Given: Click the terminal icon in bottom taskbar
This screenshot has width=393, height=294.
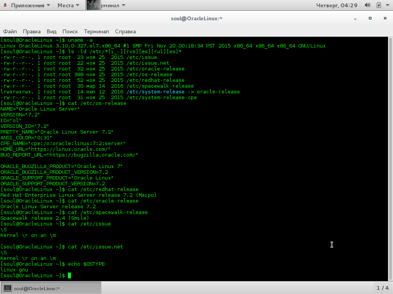Looking at the screenshot, I should 8,288.
